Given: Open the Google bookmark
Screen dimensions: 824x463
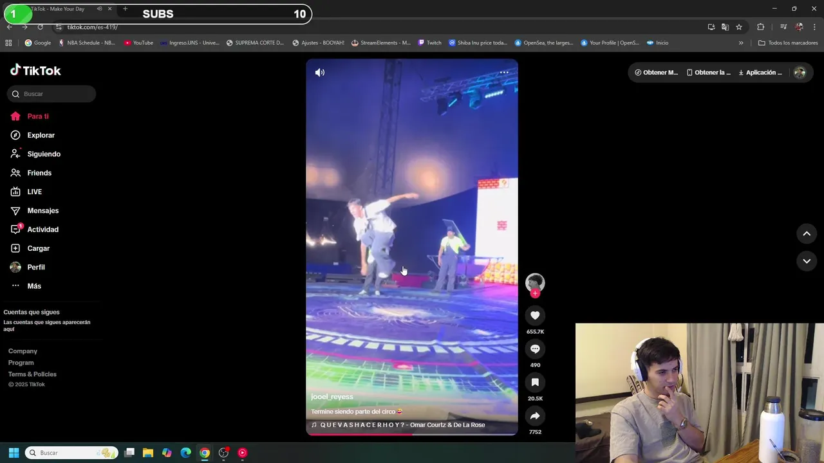Looking at the screenshot, I should point(38,43).
